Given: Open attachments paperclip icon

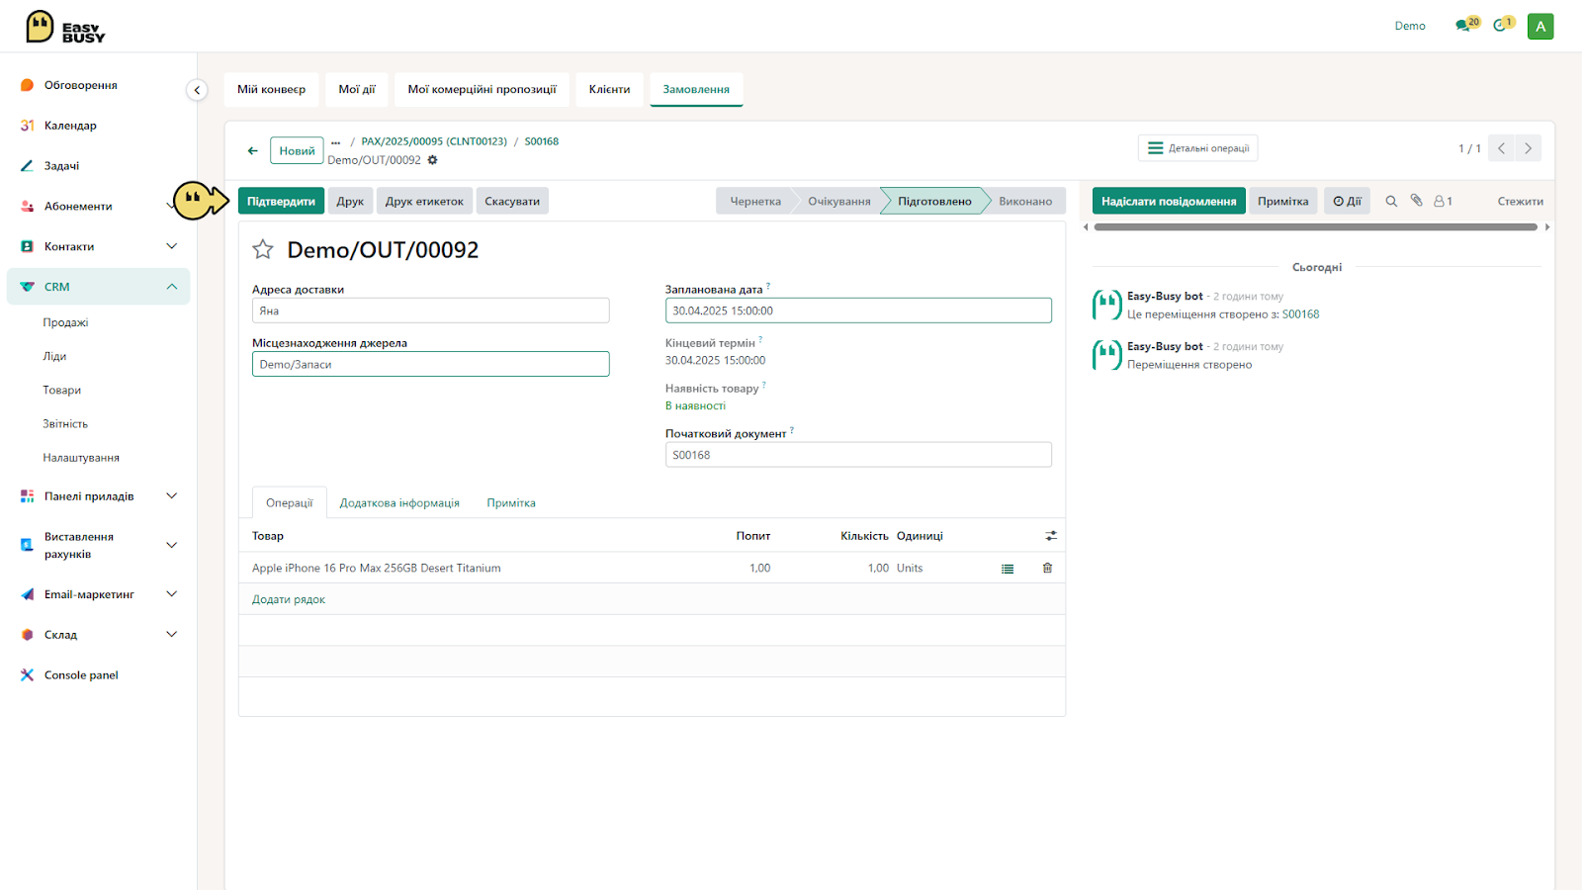Looking at the screenshot, I should (x=1416, y=200).
